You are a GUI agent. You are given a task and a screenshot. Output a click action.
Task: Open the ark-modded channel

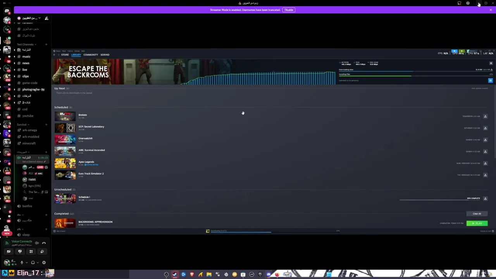tap(31, 137)
